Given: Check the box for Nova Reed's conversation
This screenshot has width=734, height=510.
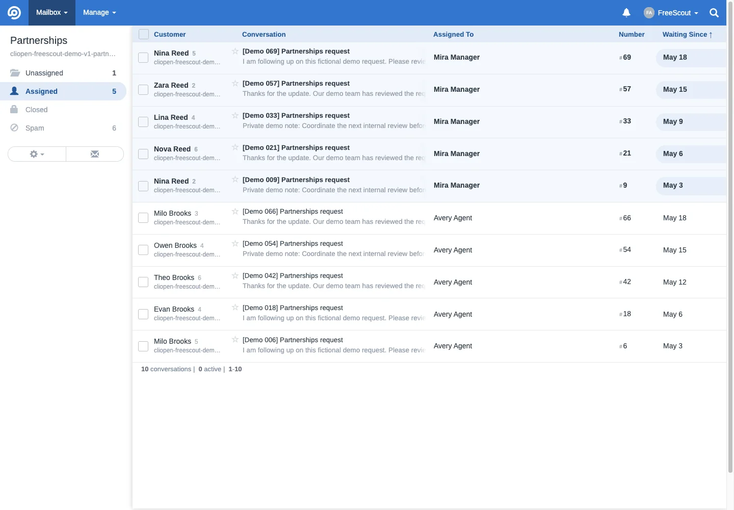Looking at the screenshot, I should 143,154.
